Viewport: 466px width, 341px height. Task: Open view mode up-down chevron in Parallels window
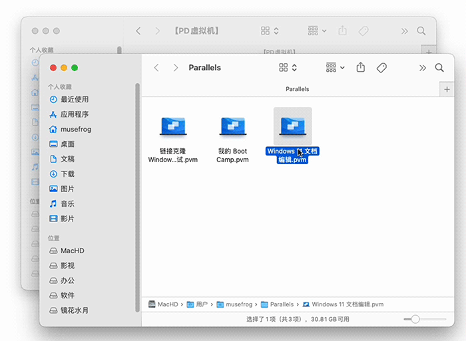point(294,68)
